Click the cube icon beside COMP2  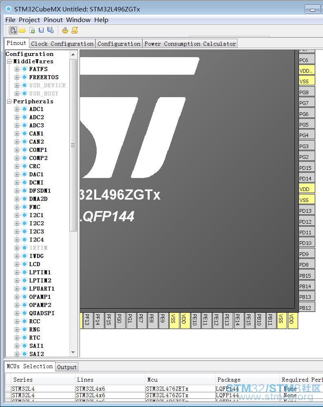pyautogui.click(x=24, y=158)
